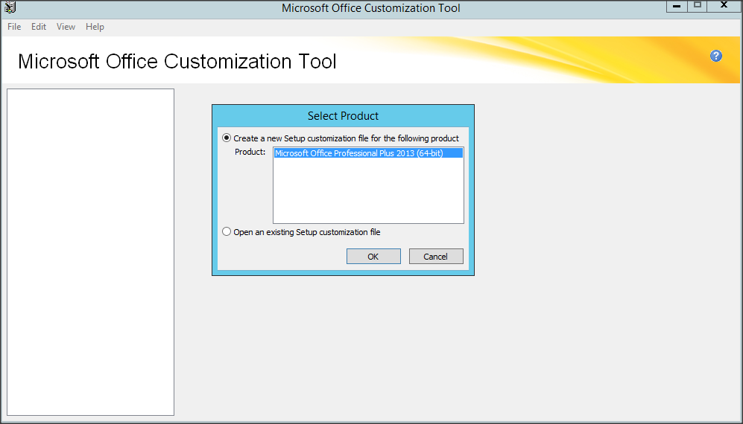The height and width of the screenshot is (424, 743).
Task: Open the Edit menu
Action: coord(39,27)
